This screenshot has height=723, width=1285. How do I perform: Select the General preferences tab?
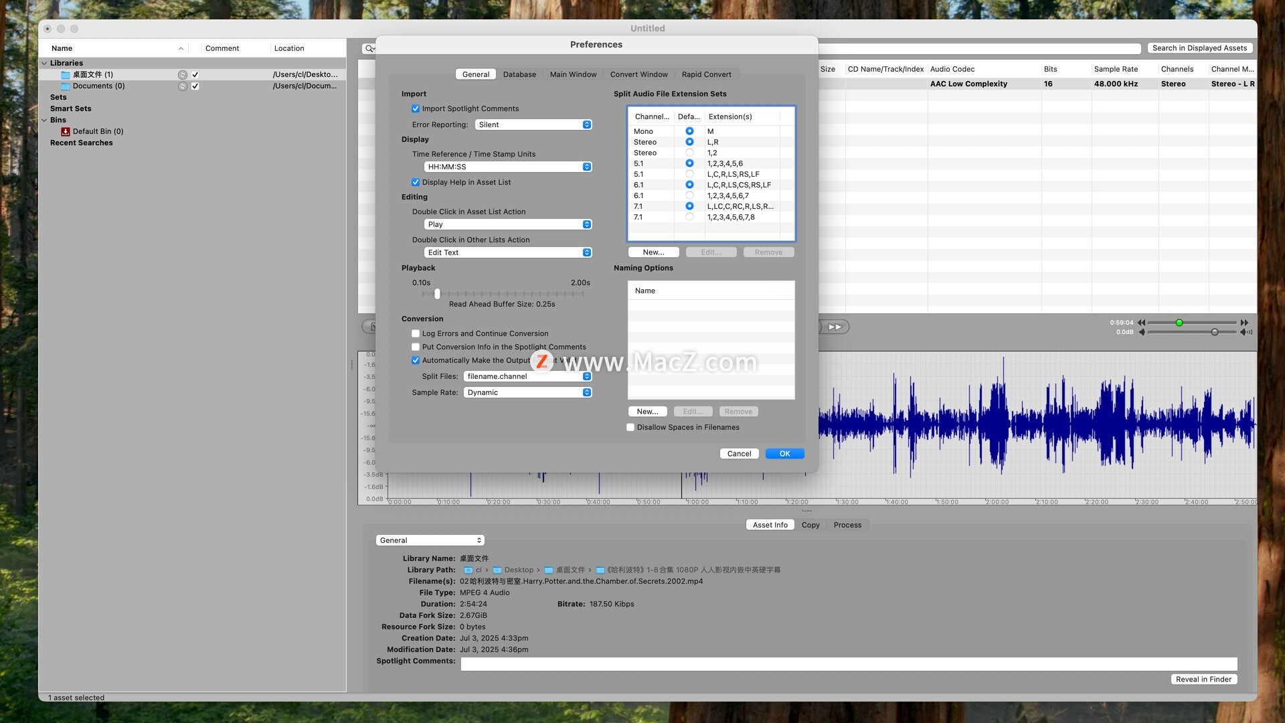point(476,75)
